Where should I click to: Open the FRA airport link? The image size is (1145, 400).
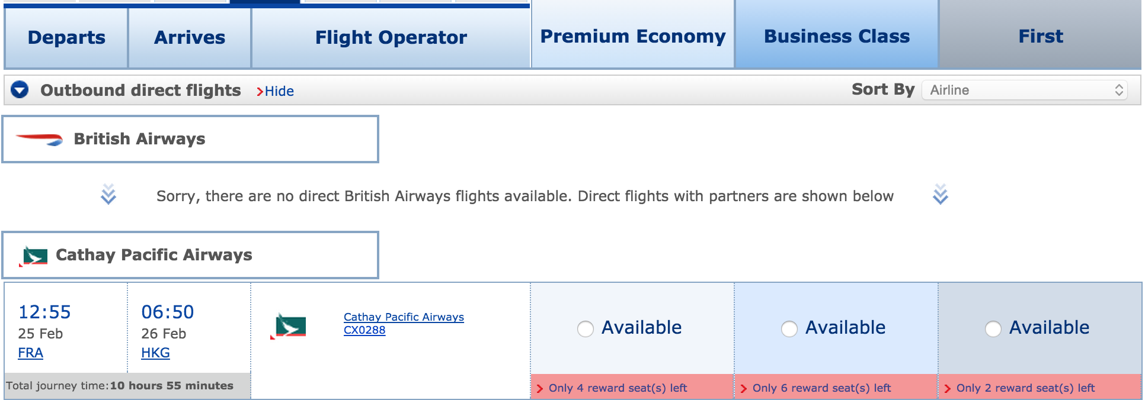[x=31, y=353]
